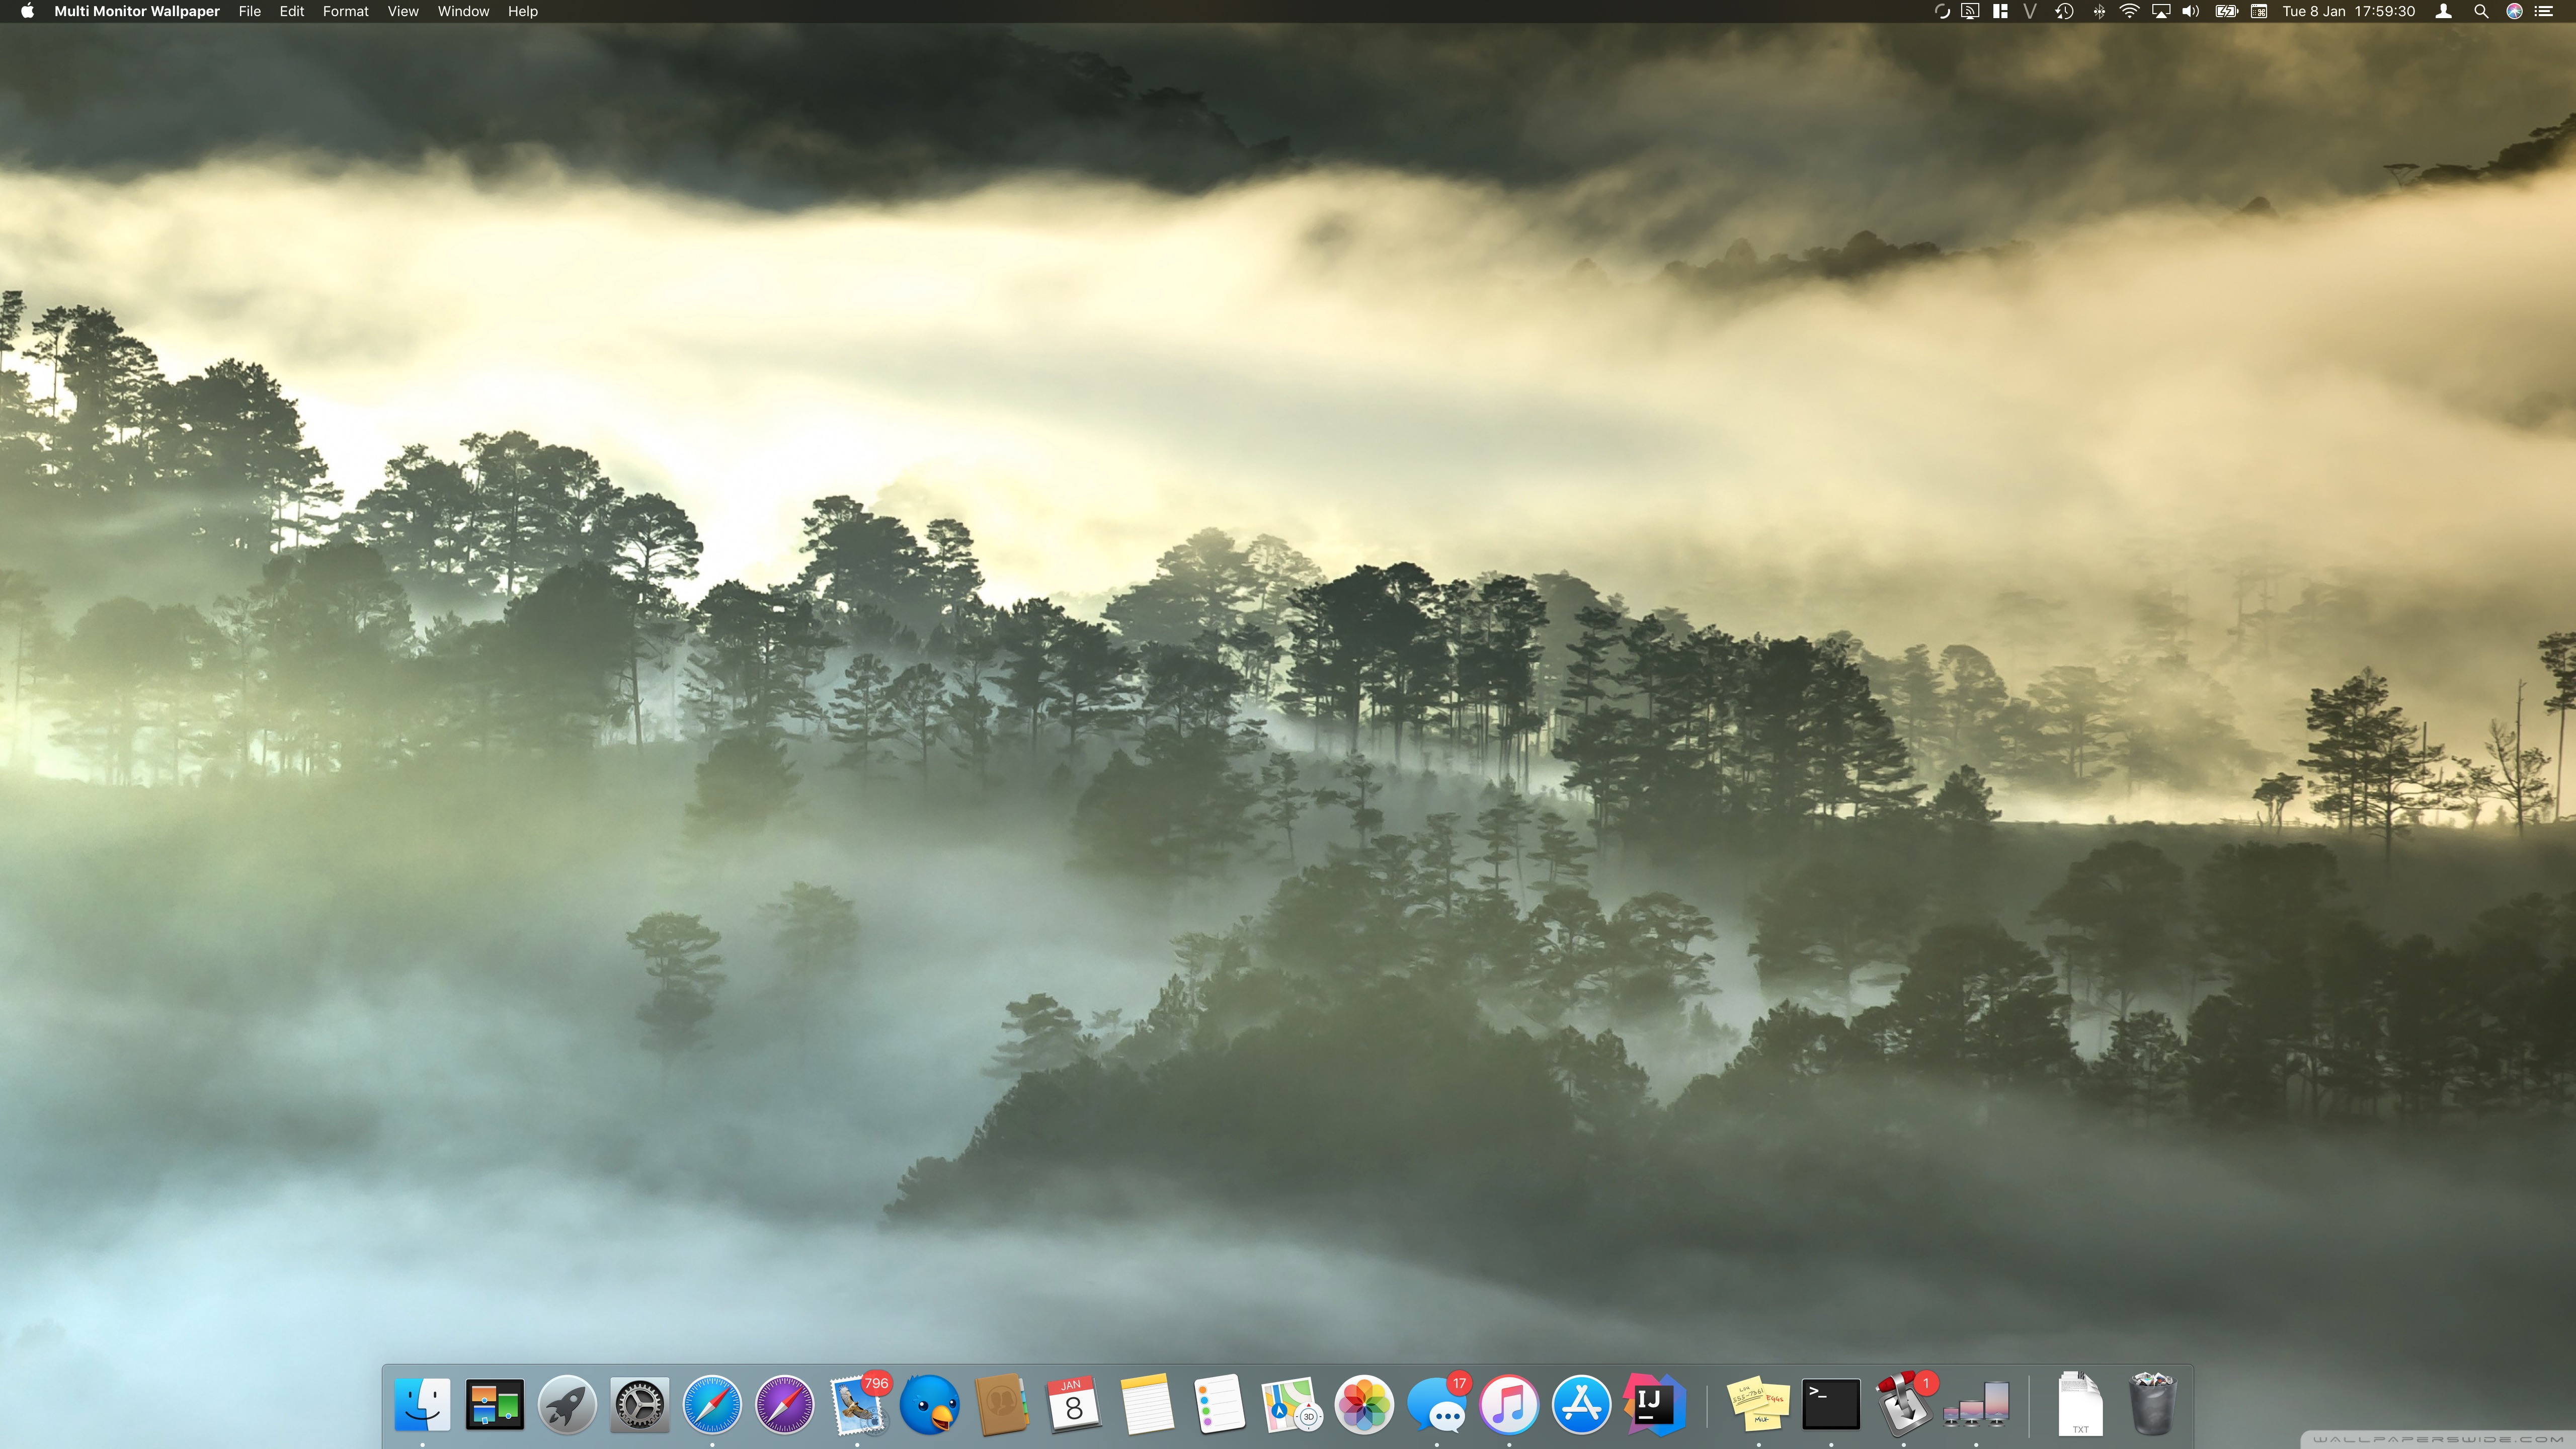This screenshot has height=1449, width=2576.
Task: Open Terminal icon in the Dock
Action: click(1831, 1404)
